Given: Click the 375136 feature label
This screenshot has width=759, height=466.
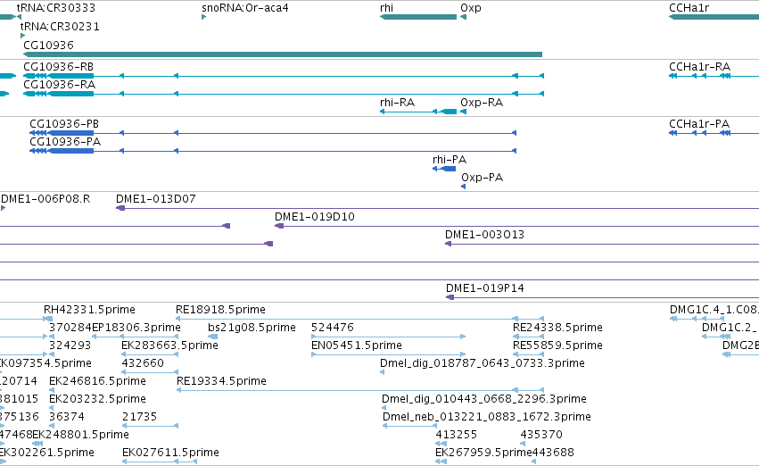Looking at the screenshot, I should point(20,417).
